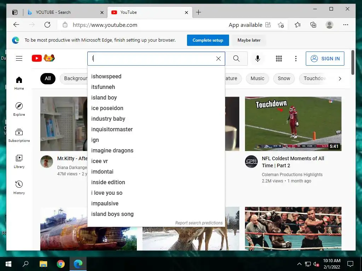Screen dimensions: 362x271
Task: Choose suggestion inquisitormaster
Action: [156, 129]
